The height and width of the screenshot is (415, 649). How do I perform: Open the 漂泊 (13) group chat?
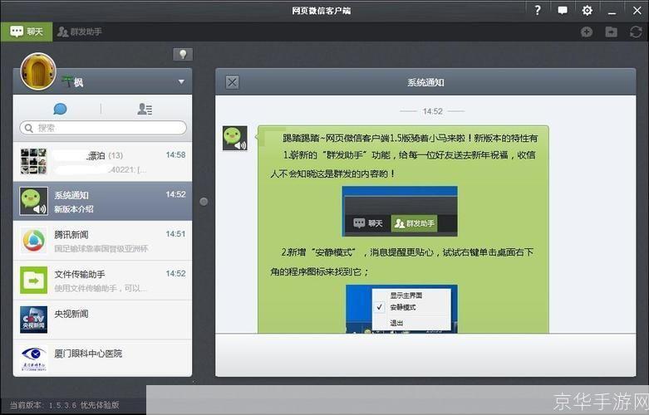[x=103, y=162]
